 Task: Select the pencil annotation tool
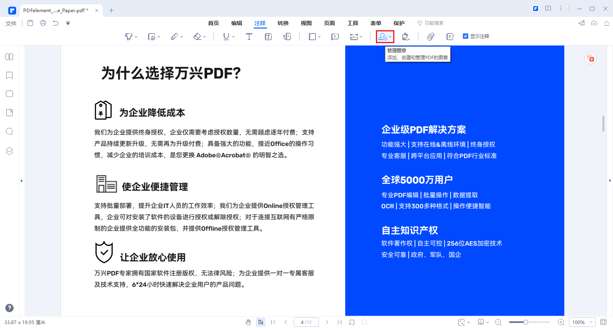point(174,36)
